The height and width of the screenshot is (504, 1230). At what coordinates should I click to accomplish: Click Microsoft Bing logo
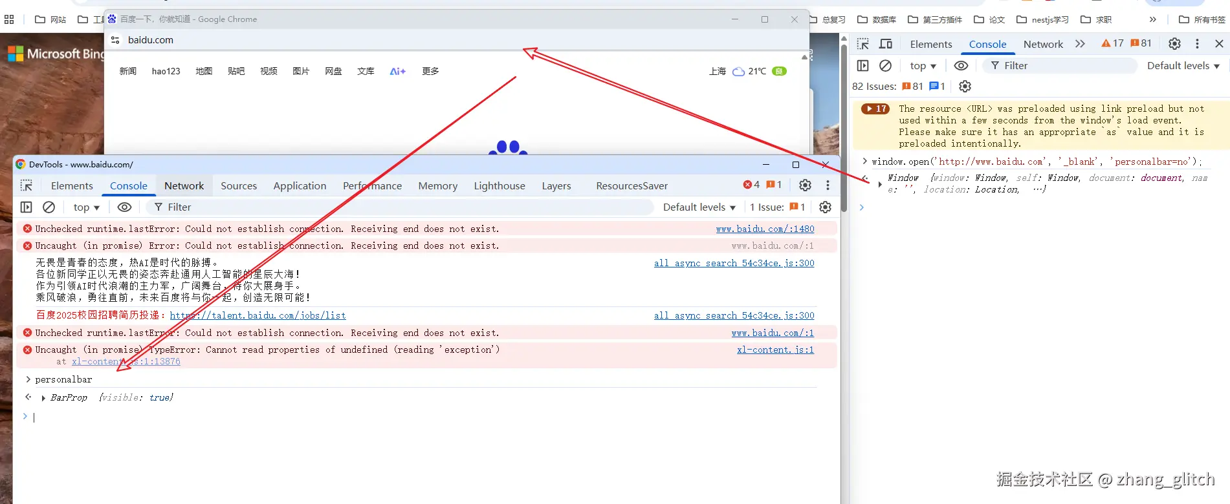point(56,54)
